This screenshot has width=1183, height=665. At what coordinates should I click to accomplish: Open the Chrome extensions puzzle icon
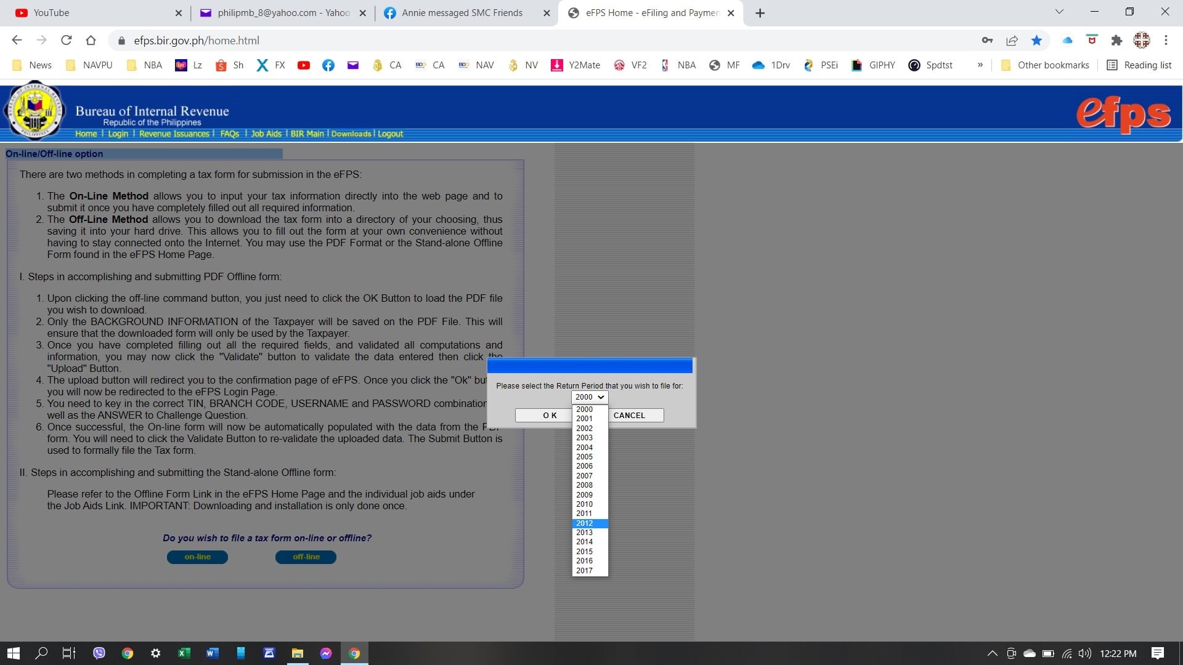(1116, 41)
